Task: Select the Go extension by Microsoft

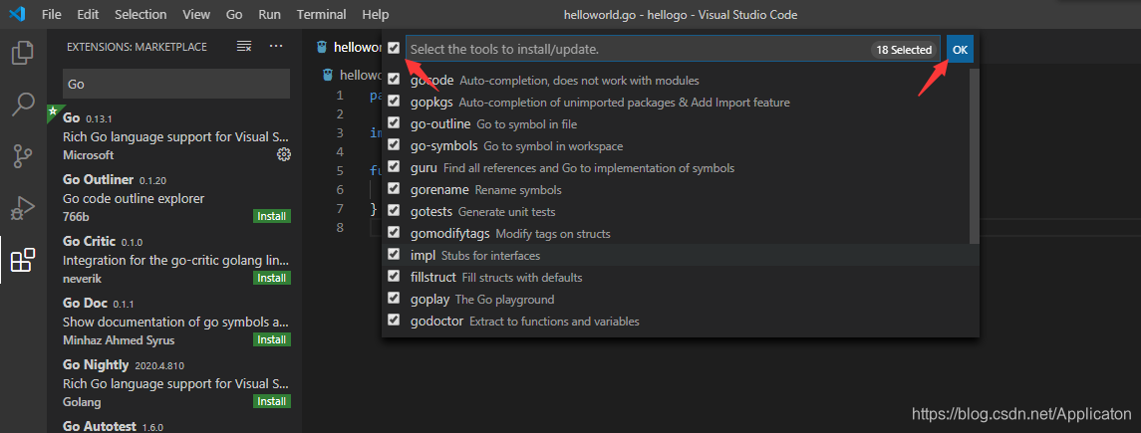Action: coord(174,136)
